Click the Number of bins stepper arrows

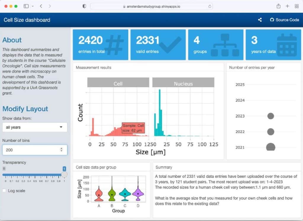pyautogui.click(x=61, y=150)
